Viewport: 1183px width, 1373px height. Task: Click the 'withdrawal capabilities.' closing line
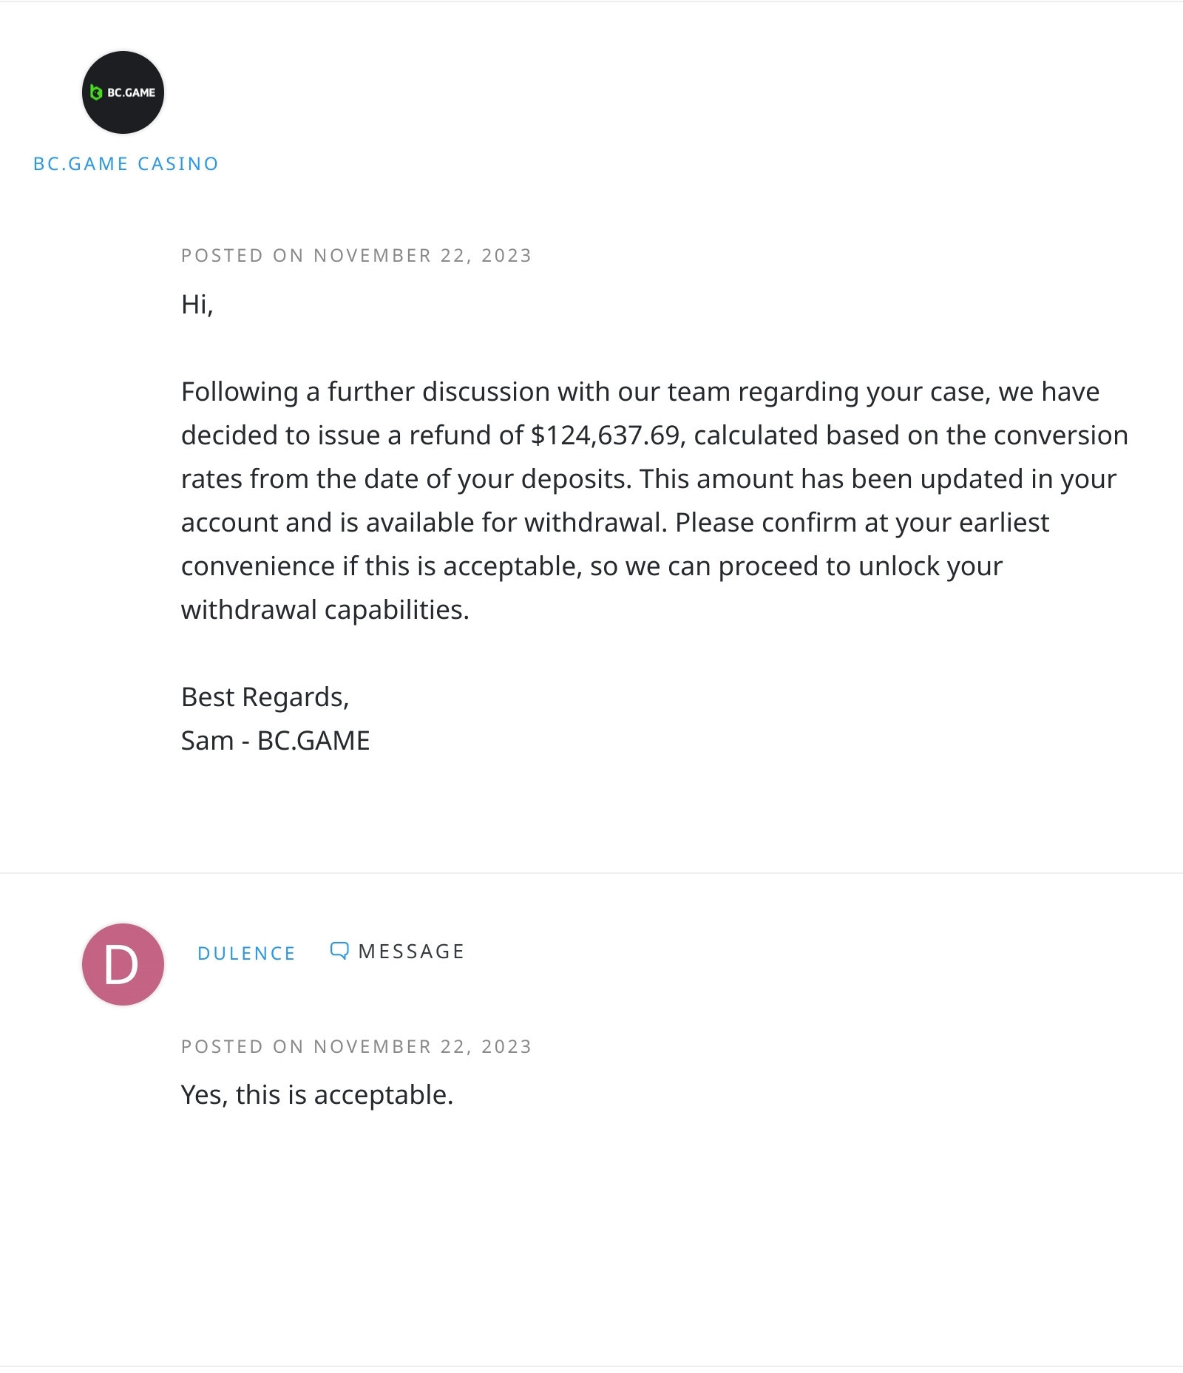[325, 610]
